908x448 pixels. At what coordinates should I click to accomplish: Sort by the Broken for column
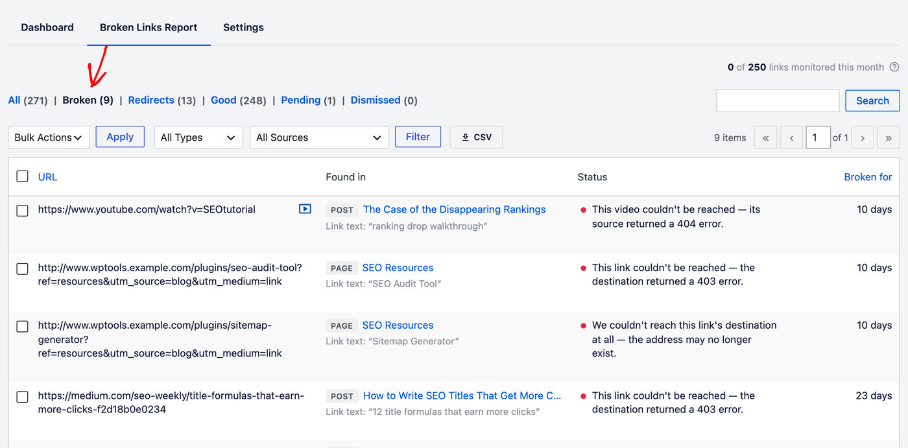point(868,177)
